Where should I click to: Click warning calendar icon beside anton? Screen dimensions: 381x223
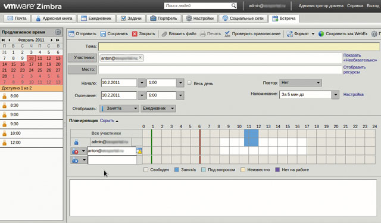(139, 151)
